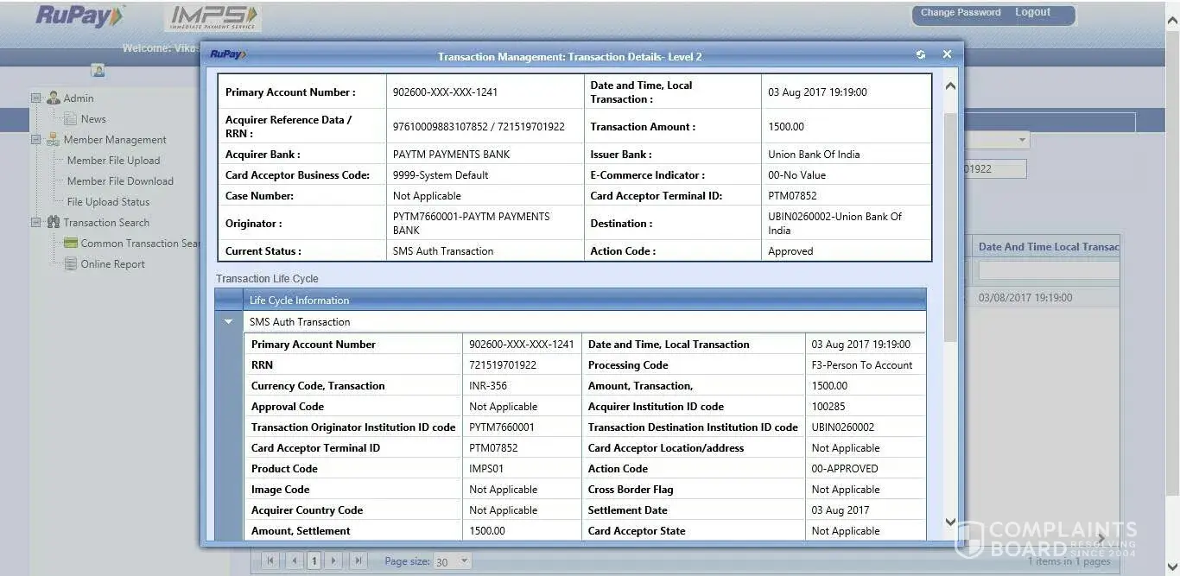Go to the last page in pager
Screen dimensions: 1180x576
pos(358,561)
